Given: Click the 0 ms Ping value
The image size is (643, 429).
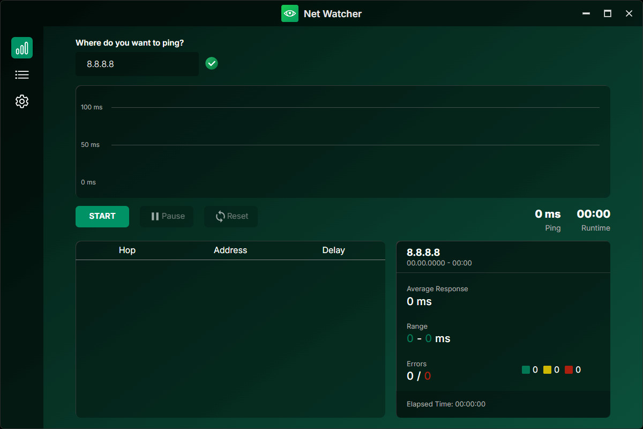Looking at the screenshot, I should pos(548,214).
